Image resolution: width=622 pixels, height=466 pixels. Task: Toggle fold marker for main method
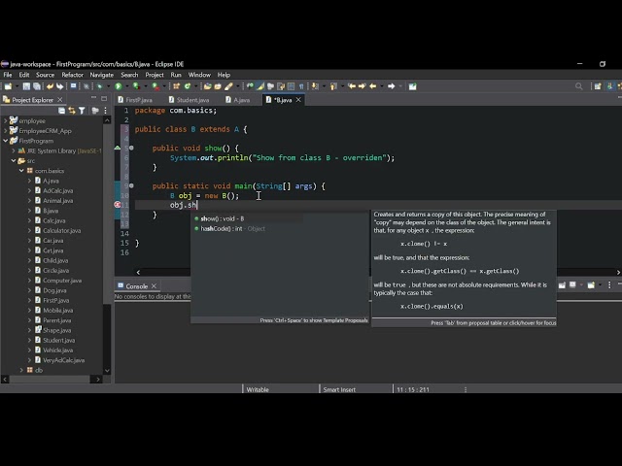(131, 185)
